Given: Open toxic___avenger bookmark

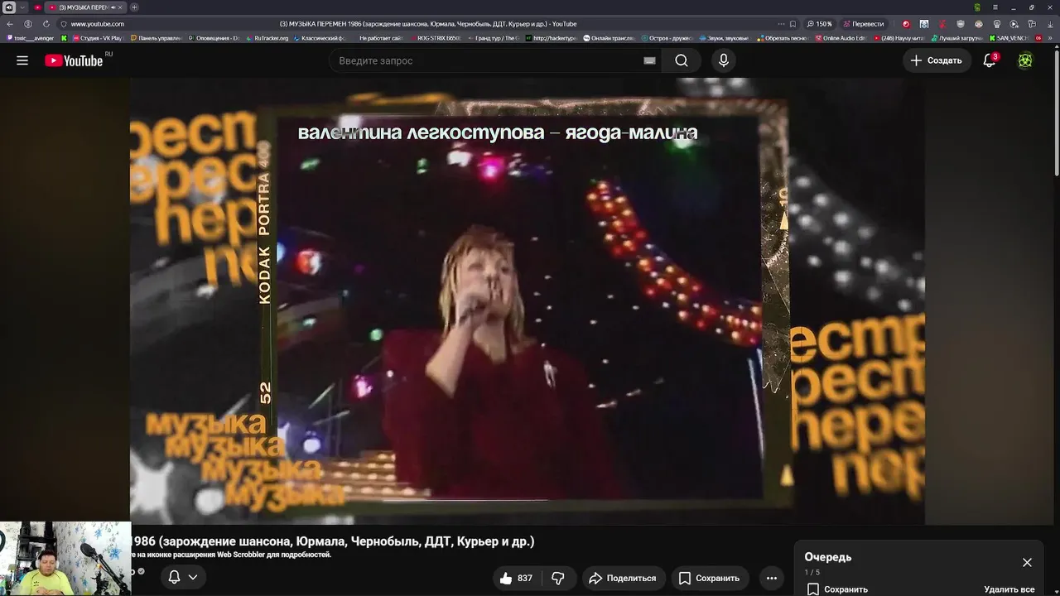Looking at the screenshot, I should [x=30, y=38].
